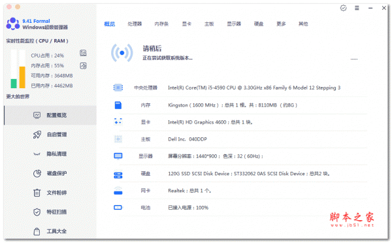Click the application logo icon

(13, 24)
